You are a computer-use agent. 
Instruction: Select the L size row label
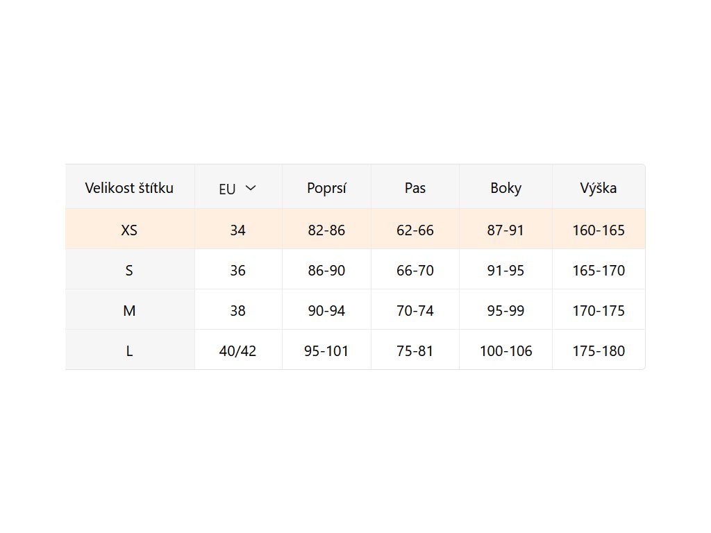[129, 351]
